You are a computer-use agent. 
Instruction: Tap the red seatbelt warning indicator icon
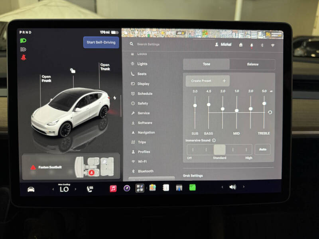click(24, 57)
